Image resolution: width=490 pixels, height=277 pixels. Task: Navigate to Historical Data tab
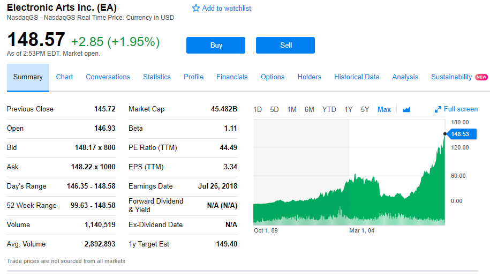pos(357,77)
